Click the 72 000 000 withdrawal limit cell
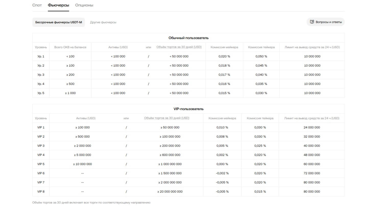This screenshot has height=208, width=371. pos(312,173)
